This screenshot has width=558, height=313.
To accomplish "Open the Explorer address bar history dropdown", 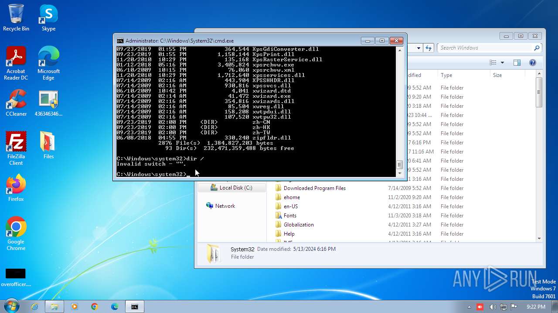I will tap(418, 48).
